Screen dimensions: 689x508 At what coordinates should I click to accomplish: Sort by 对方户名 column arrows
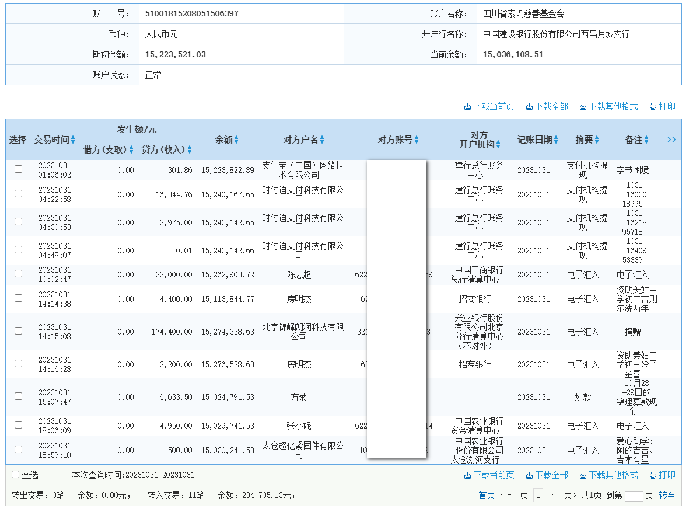(322, 140)
